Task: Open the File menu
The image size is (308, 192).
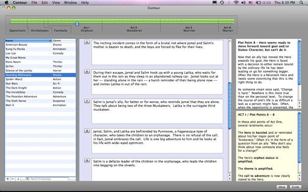Action: coord(34,3)
